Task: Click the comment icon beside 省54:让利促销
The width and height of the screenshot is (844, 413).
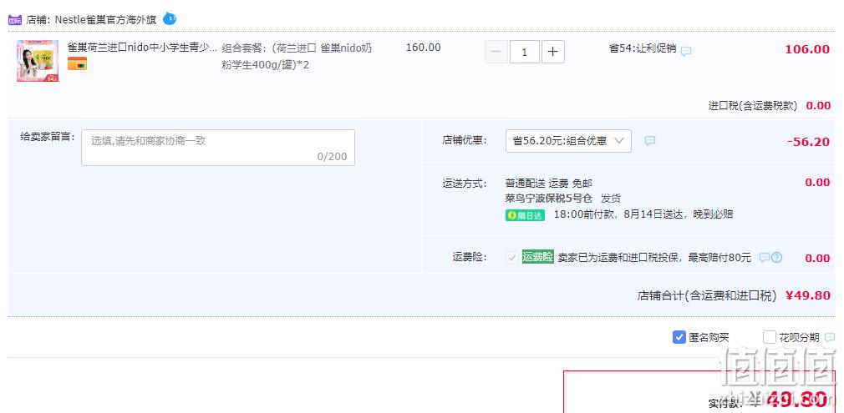Action: 686,51
